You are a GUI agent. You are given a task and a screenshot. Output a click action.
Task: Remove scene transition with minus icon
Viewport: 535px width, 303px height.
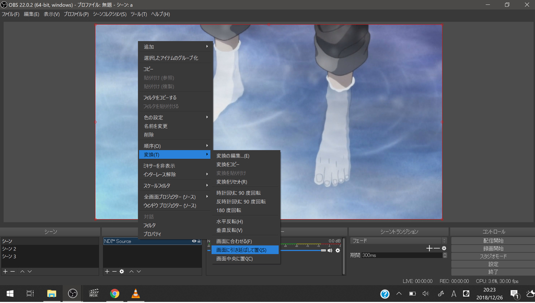pyautogui.click(x=437, y=248)
